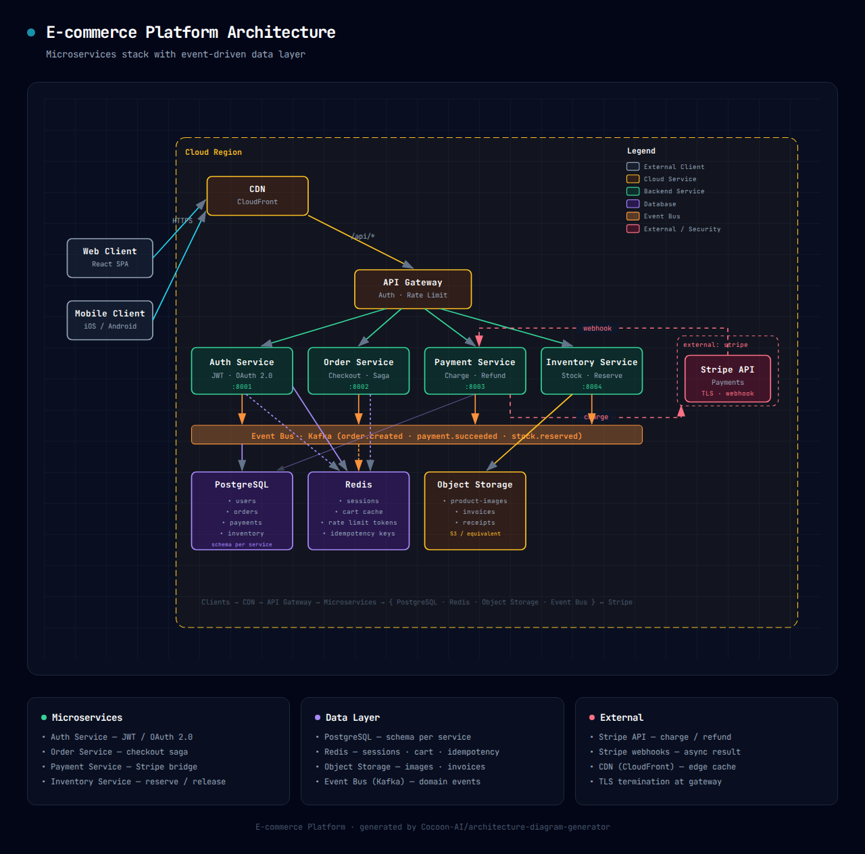Image resolution: width=865 pixels, height=854 pixels.
Task: Open the Order Service node
Action: click(x=358, y=371)
